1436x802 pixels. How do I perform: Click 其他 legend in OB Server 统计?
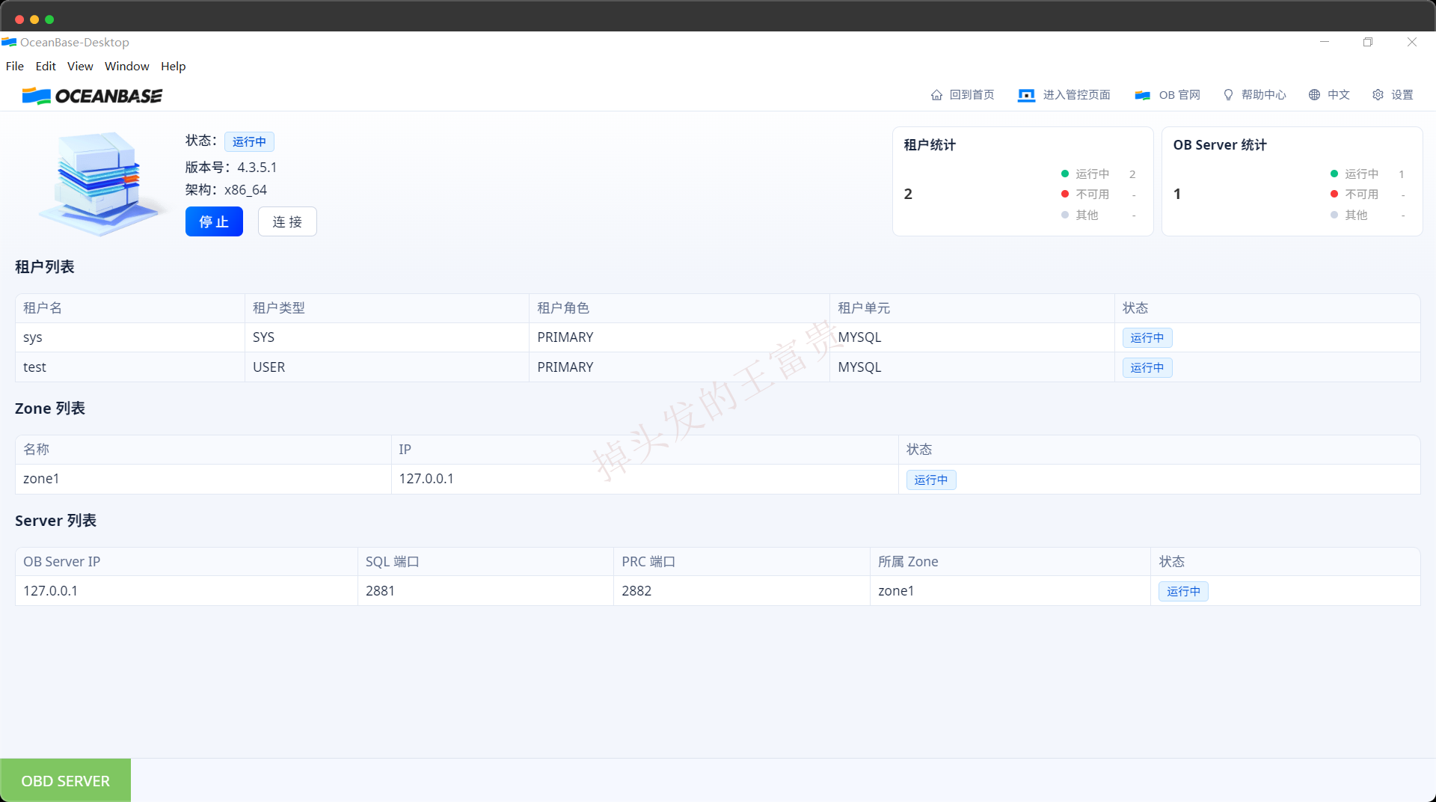(1356, 215)
